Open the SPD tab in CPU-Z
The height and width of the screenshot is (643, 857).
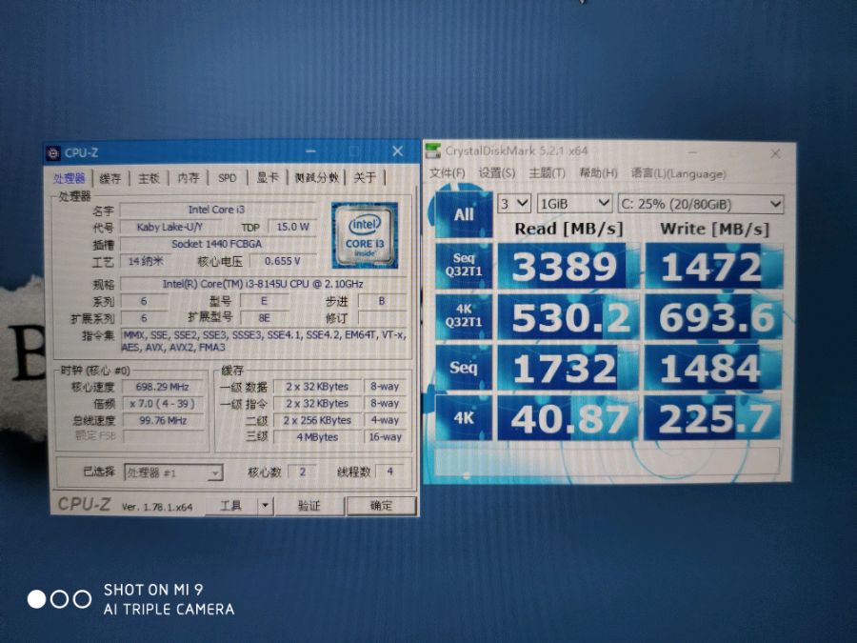228,178
